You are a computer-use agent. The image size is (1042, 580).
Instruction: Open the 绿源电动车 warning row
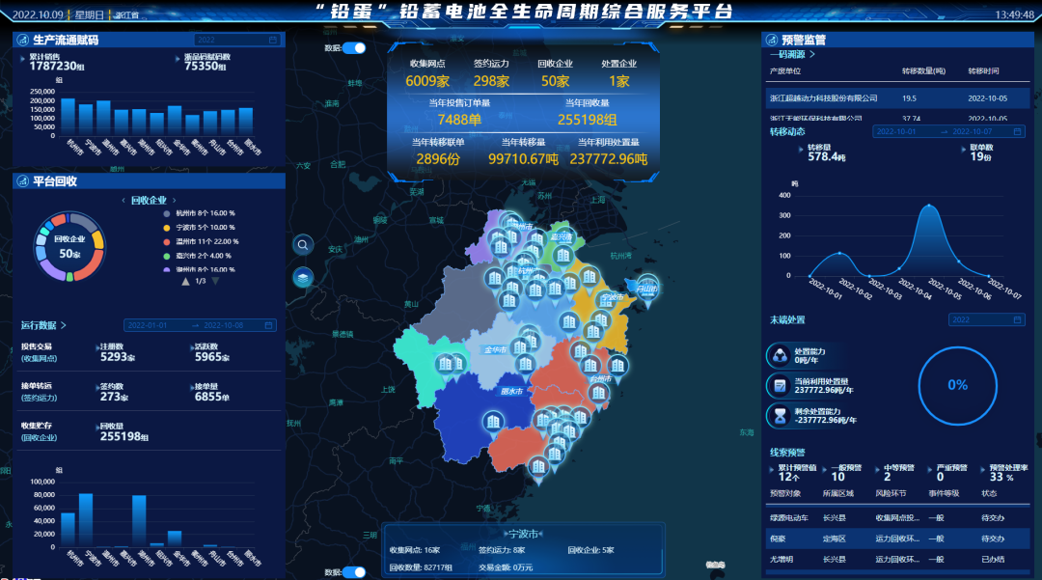point(898,518)
